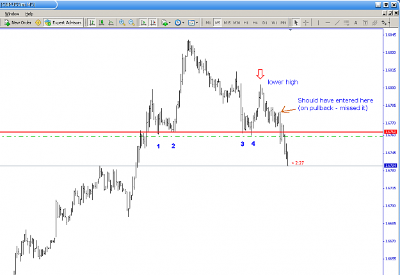Minimize the inner chart window
Image resolution: width=400 pixels, height=275 pixels.
tap(385, 13)
